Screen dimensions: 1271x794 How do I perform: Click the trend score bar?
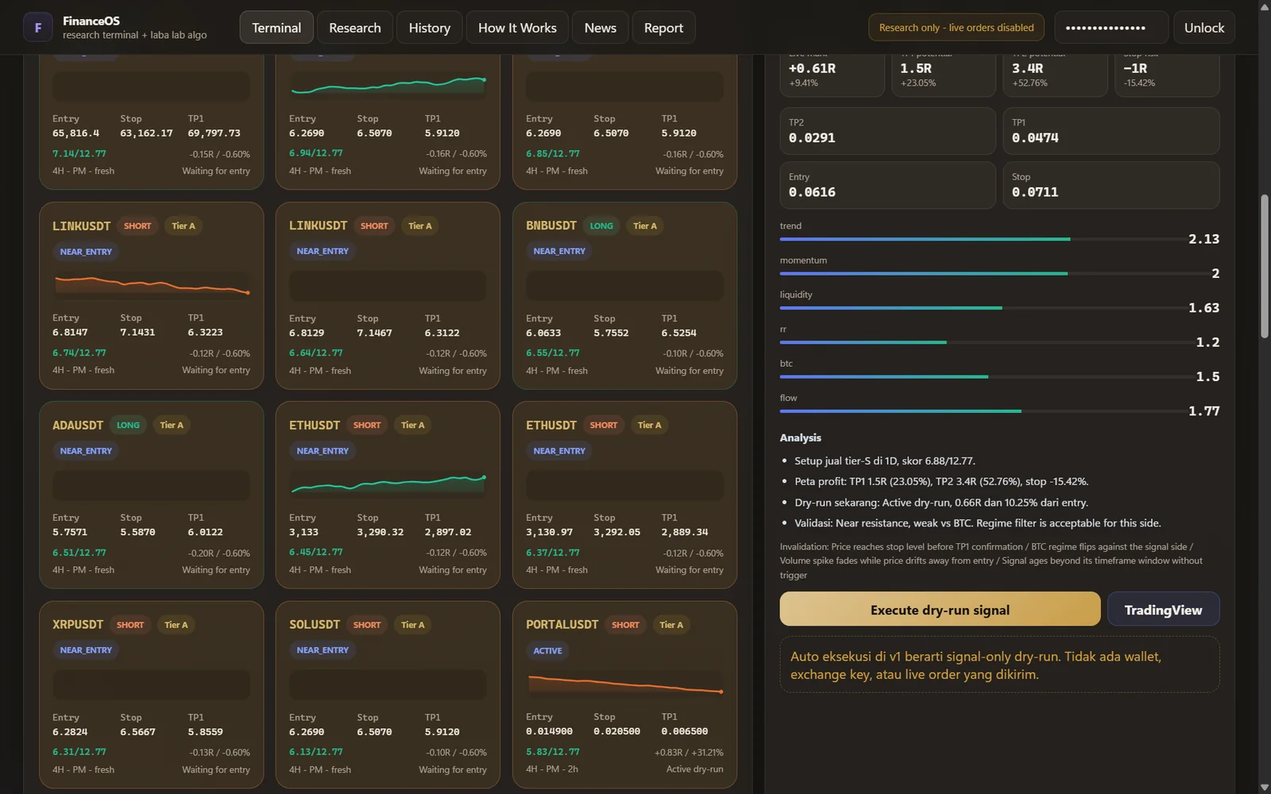982,239
